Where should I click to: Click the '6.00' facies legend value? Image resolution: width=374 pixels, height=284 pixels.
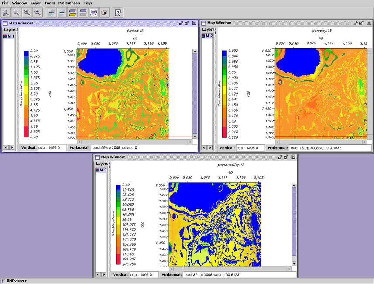click(34, 137)
